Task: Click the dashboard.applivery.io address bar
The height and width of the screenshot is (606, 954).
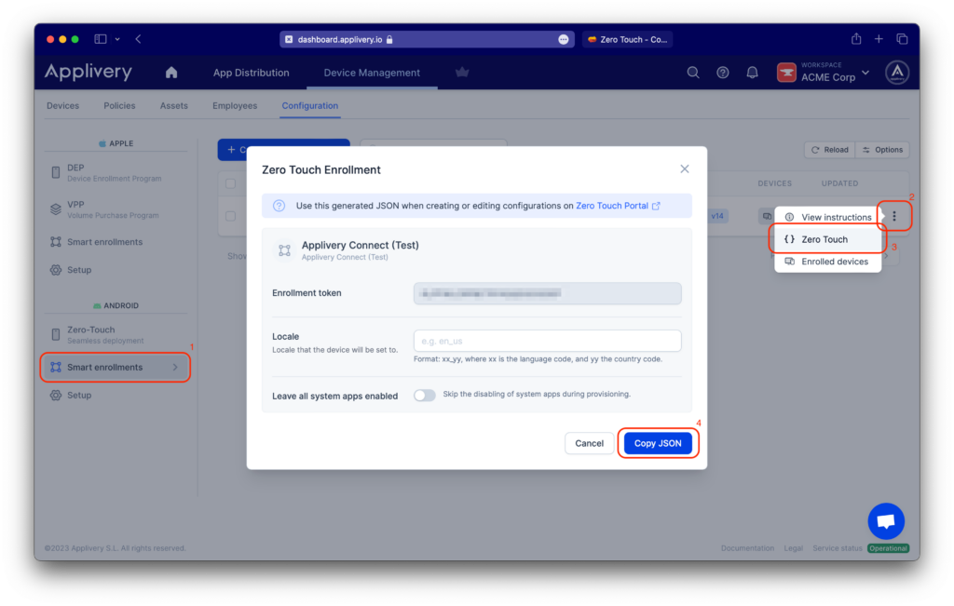Action: (x=427, y=39)
